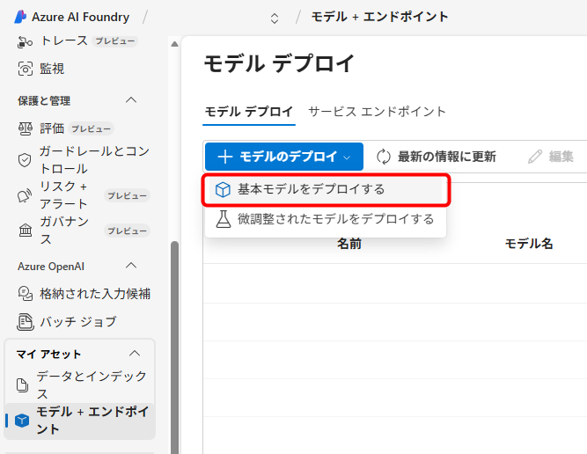Collapse the マイ アセット section
587x454 pixels.
point(135,354)
